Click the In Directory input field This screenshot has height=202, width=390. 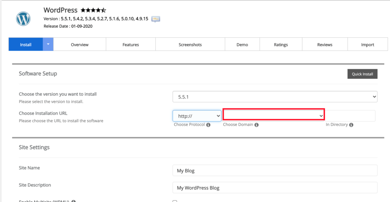point(350,116)
